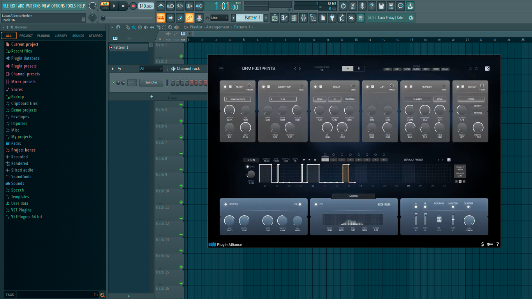This screenshot has height=299, width=532.
Task: Click the plugin dollar sign icon
Action: (x=483, y=244)
